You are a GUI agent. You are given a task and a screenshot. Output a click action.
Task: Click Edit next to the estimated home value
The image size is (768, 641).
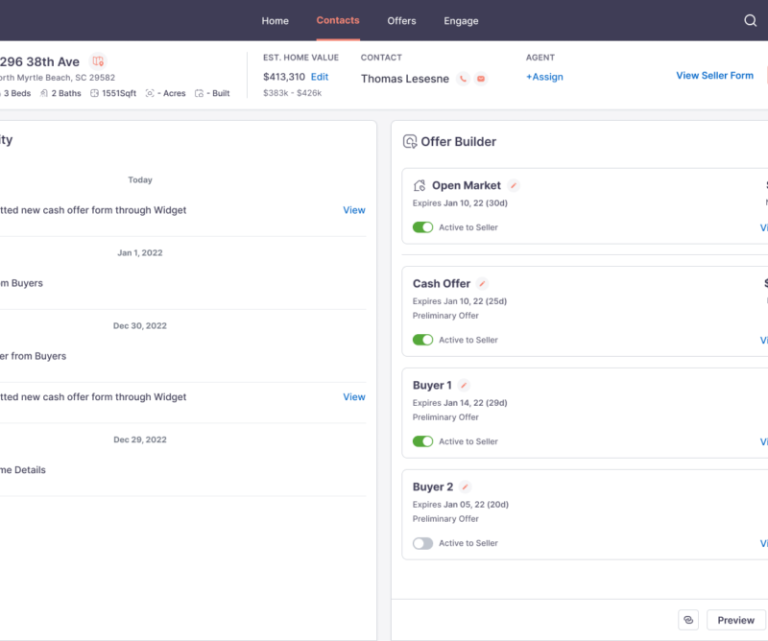click(320, 77)
